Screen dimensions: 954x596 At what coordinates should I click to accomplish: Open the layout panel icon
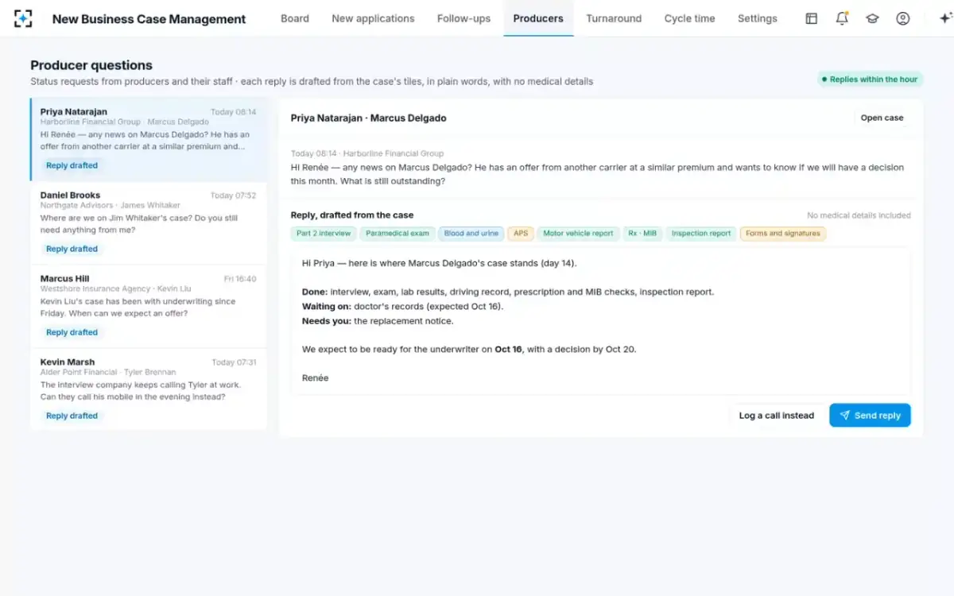pos(811,18)
